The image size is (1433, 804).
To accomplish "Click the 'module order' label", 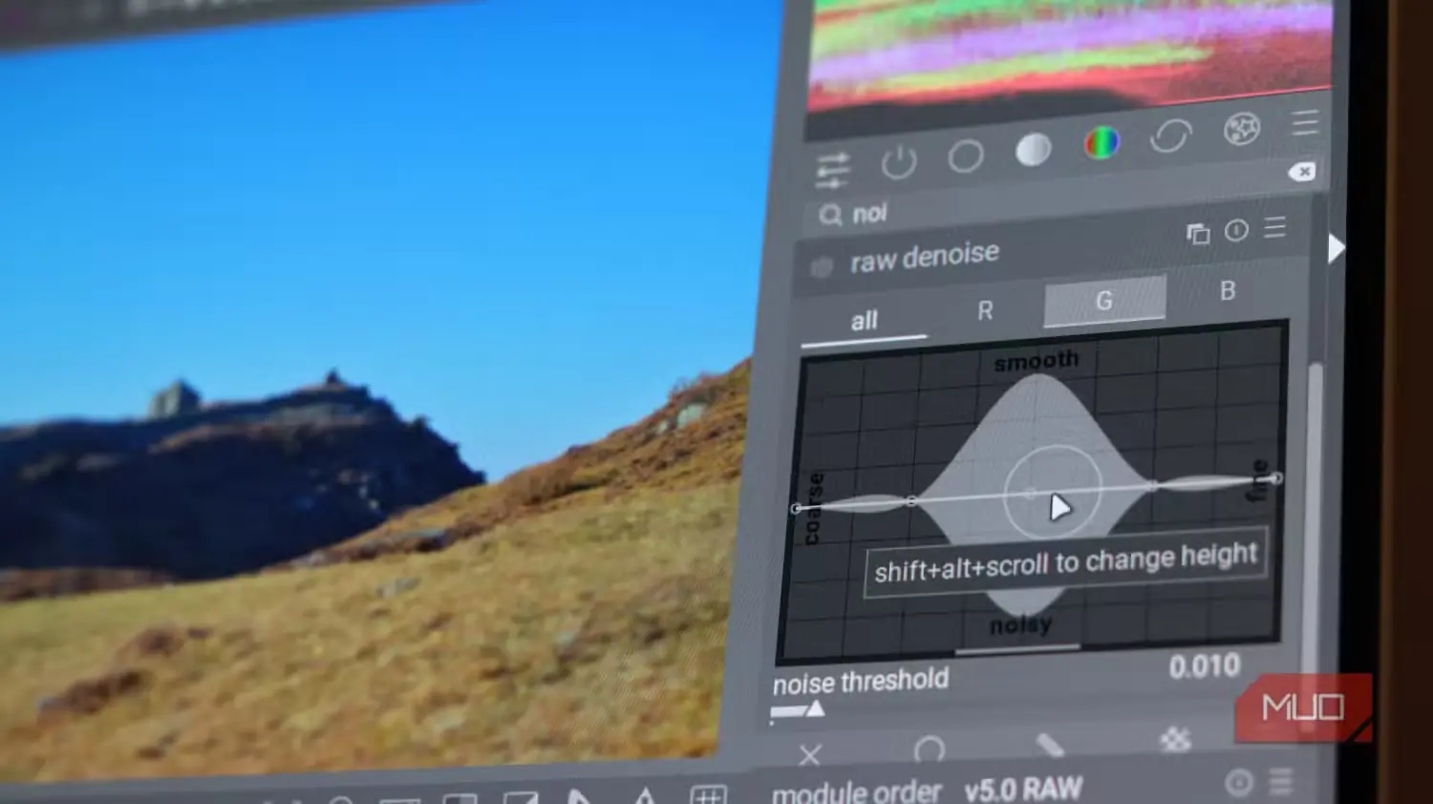I will [856, 793].
